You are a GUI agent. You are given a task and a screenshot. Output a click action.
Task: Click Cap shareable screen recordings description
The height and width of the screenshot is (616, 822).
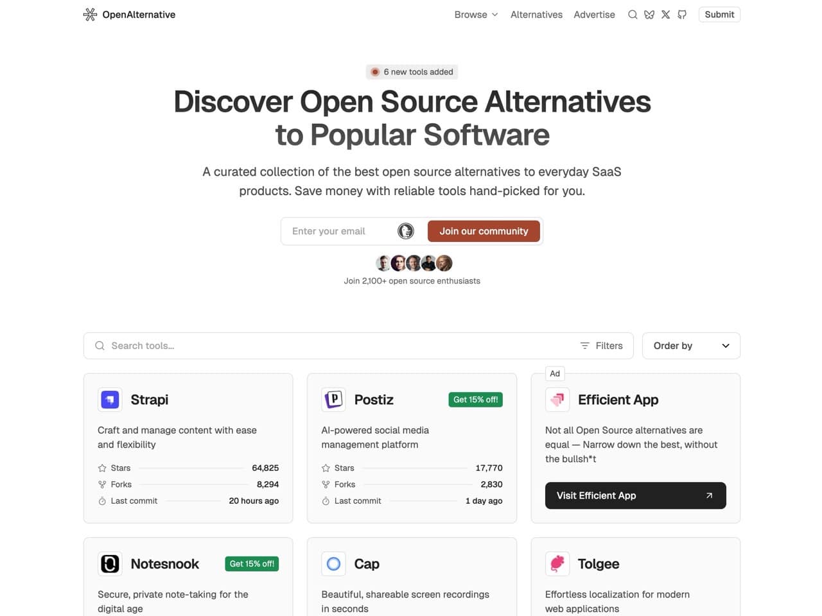click(x=405, y=602)
